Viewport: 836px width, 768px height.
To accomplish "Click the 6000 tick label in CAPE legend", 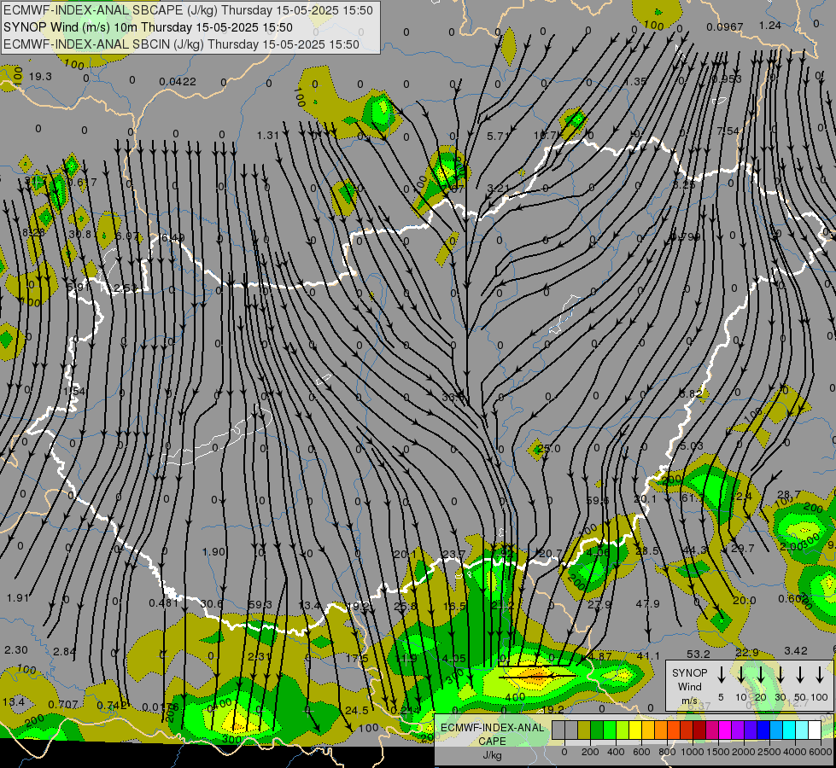I will pyautogui.click(x=820, y=752).
